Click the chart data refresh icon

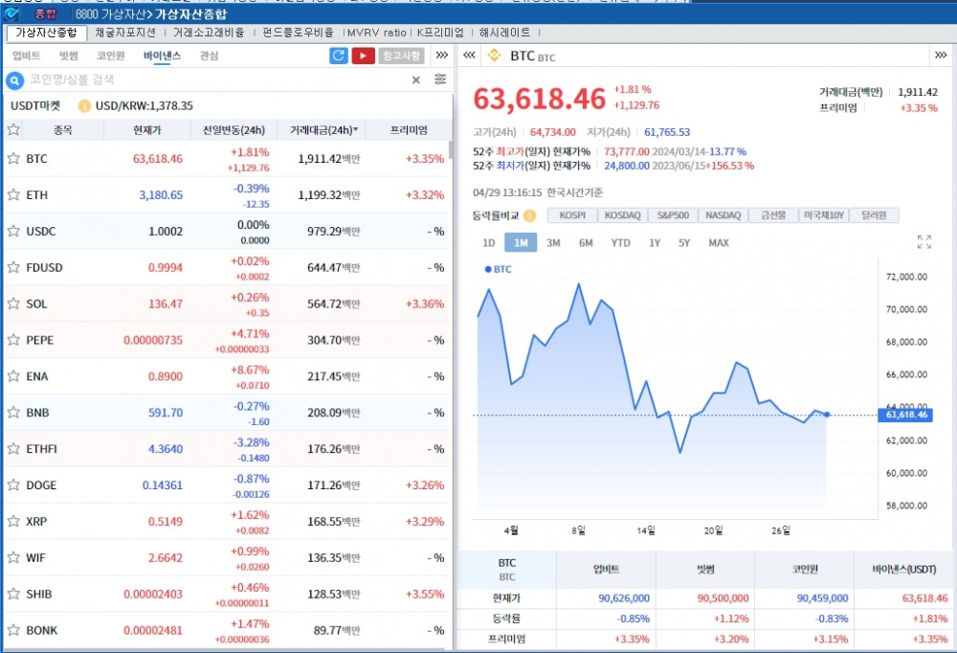[x=338, y=56]
